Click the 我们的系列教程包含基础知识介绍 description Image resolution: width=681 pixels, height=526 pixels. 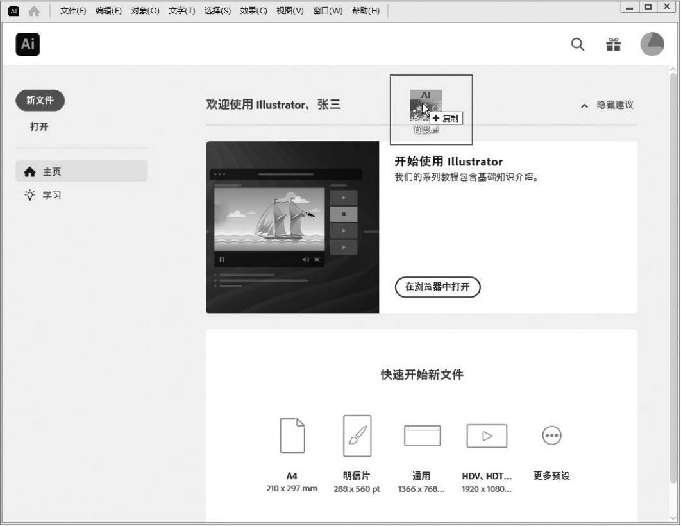click(x=466, y=177)
